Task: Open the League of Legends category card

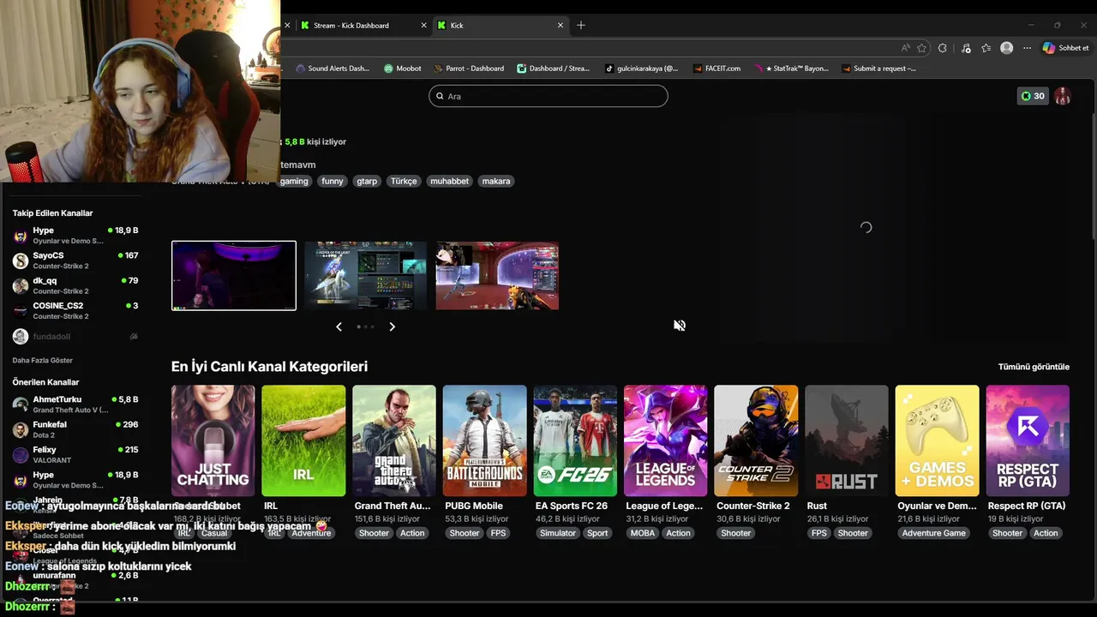Action: click(x=666, y=440)
